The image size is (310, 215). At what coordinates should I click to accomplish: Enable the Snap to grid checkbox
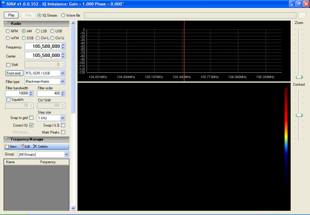click(x=31, y=118)
